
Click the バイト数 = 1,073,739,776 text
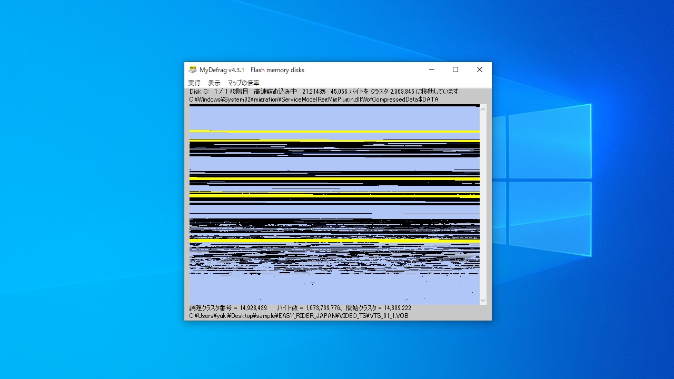309,308
